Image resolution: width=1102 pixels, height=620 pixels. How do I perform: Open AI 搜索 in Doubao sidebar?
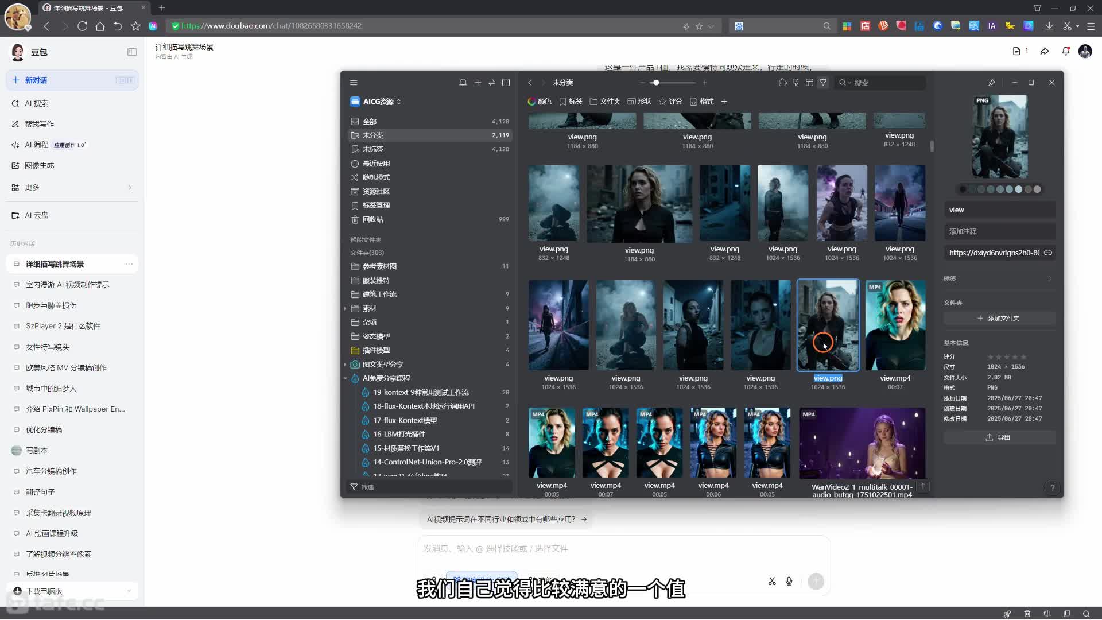point(72,103)
